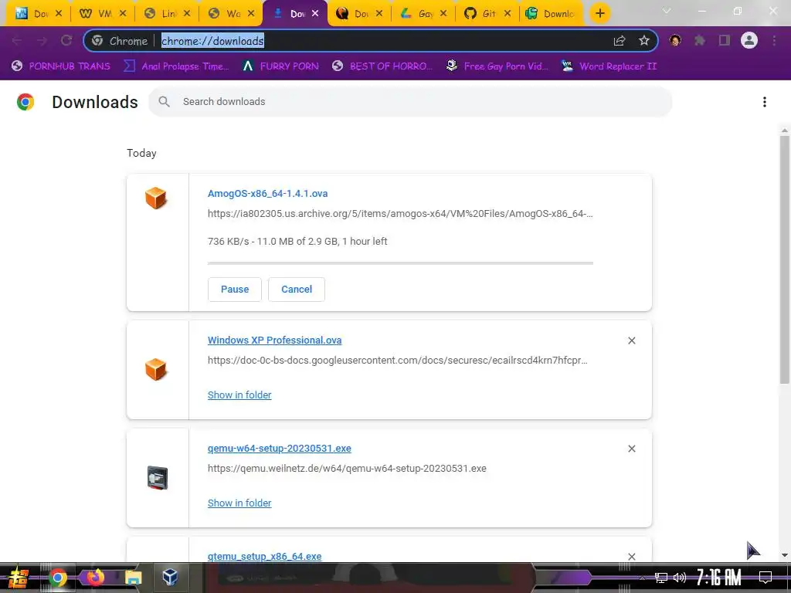Open the Windows Start button

[x=19, y=578]
